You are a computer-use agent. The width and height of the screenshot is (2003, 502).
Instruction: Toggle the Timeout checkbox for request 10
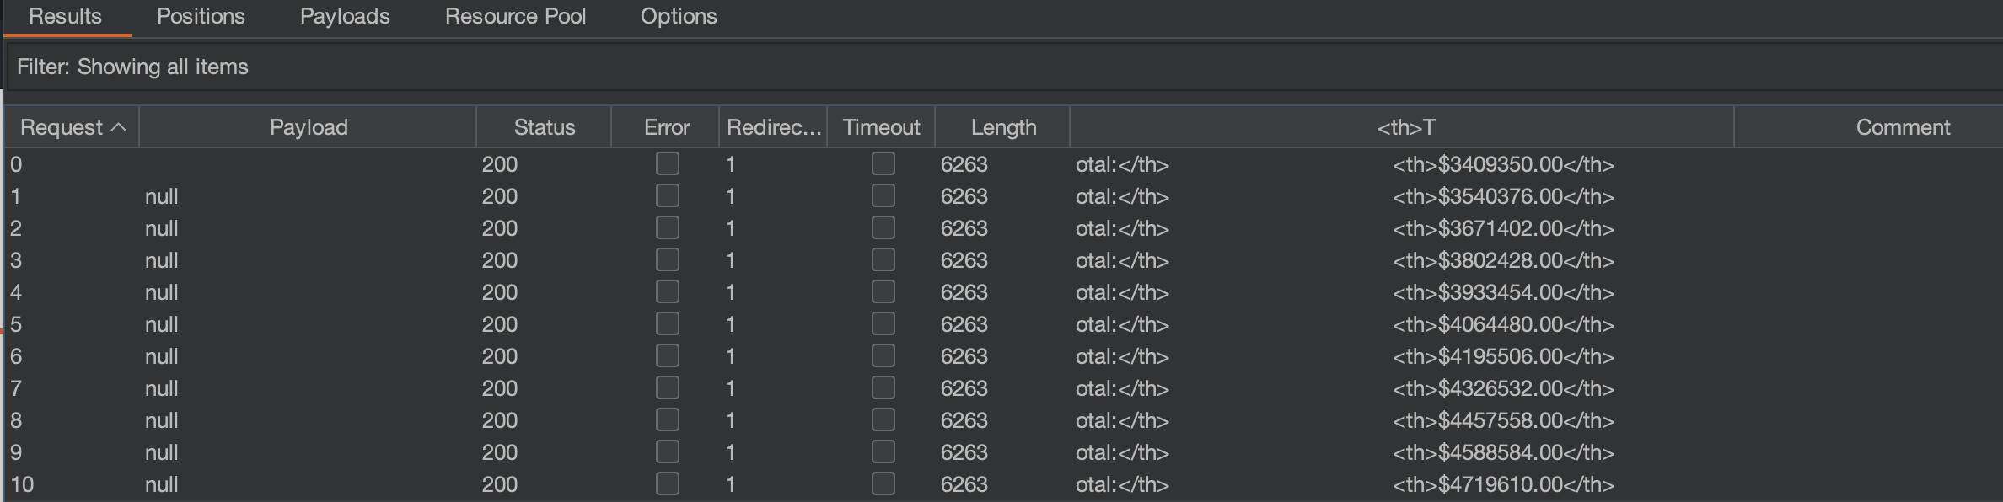click(x=883, y=483)
